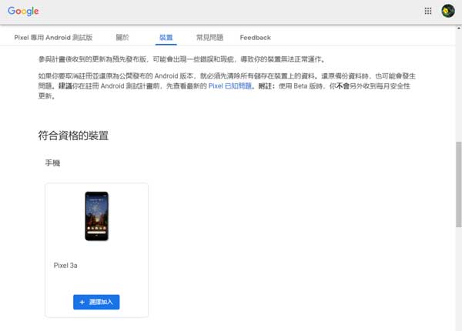Click the 選擇加入 button for Pixel 3a
This screenshot has height=331, width=462.
(x=96, y=303)
